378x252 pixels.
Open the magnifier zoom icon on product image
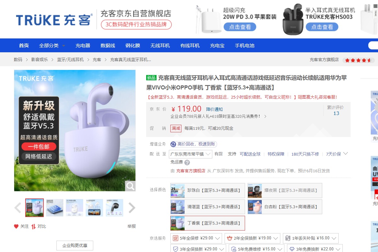point(130,186)
